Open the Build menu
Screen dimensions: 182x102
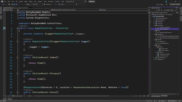pos(26,1)
